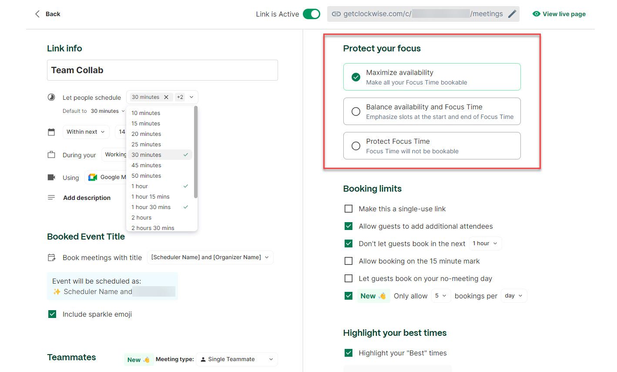Click the calendar icon next to 'Within next'
This screenshot has width=617, height=372.
tap(51, 131)
